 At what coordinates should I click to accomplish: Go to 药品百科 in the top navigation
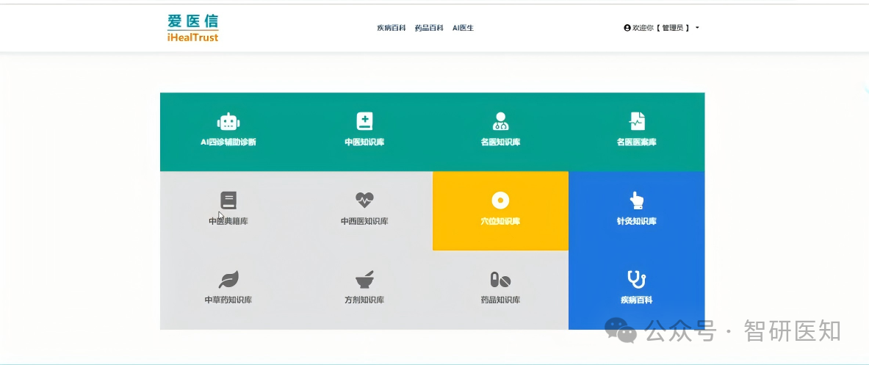(x=429, y=28)
